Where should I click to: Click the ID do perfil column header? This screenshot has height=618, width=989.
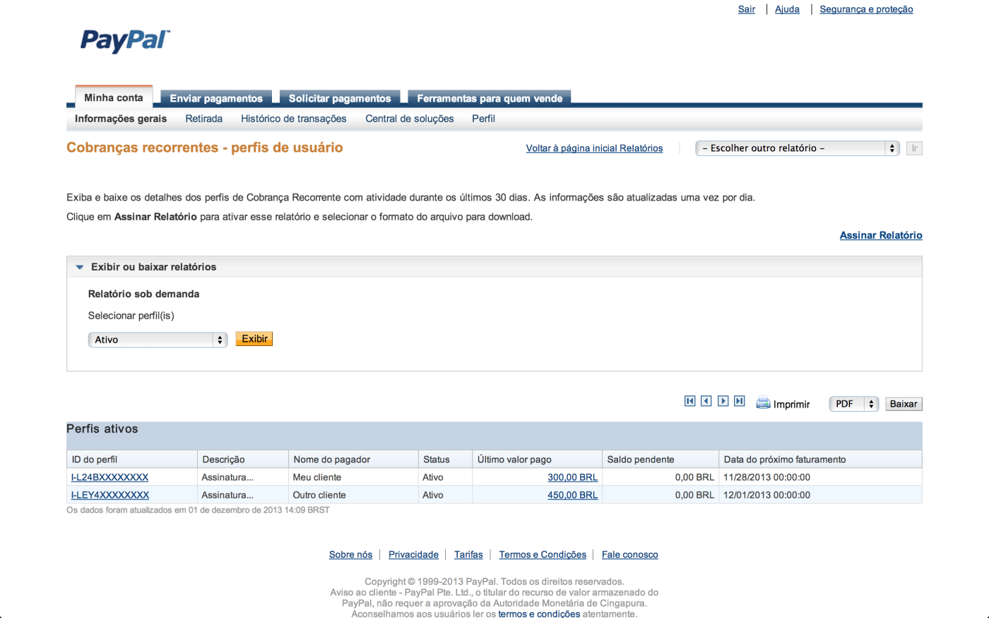tap(132, 459)
